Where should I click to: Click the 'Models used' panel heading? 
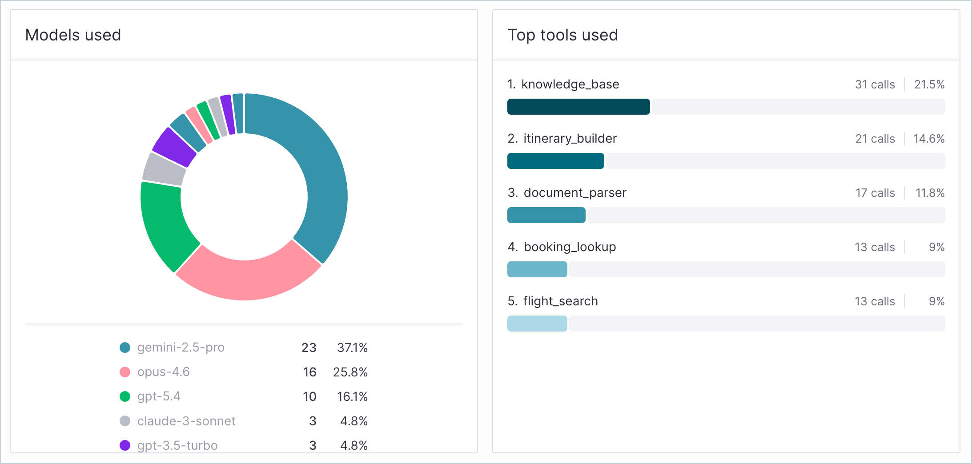[73, 35]
